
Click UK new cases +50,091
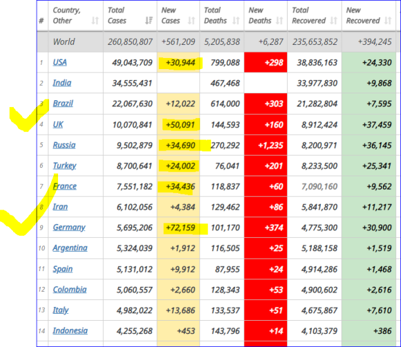(x=180, y=125)
